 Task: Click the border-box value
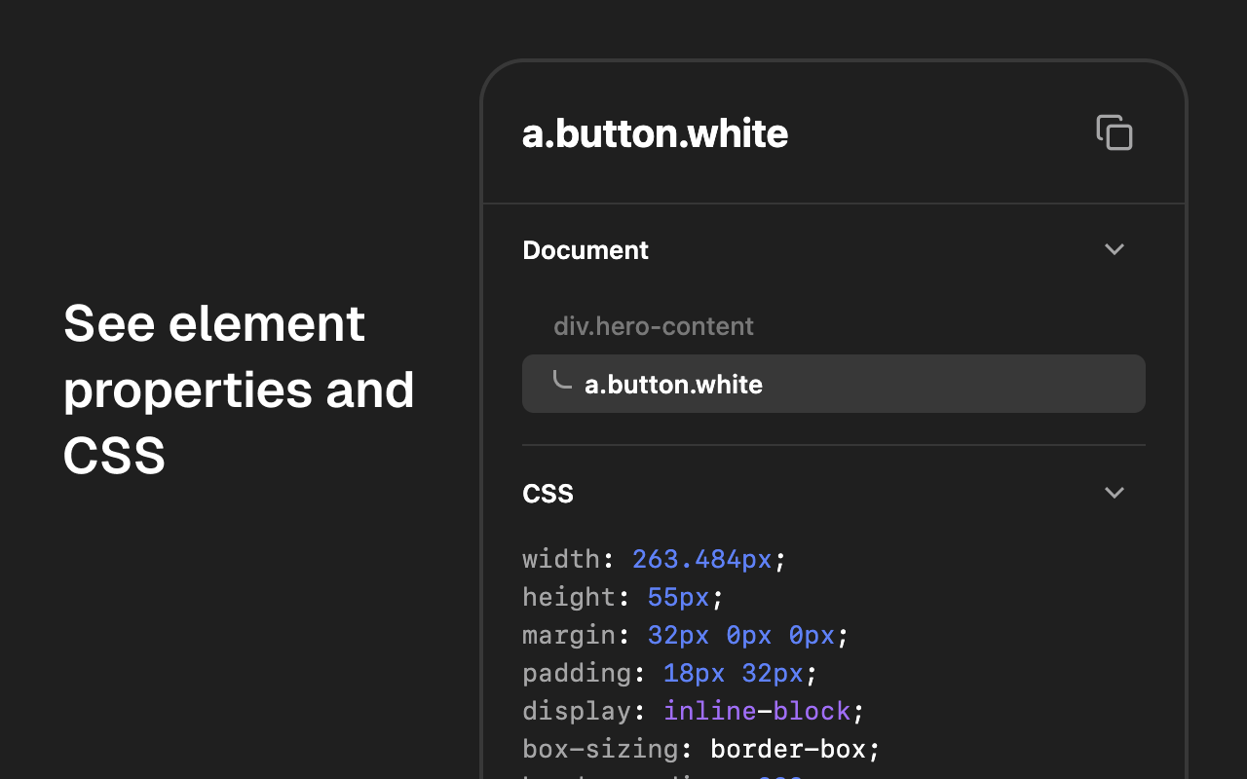coord(788,749)
